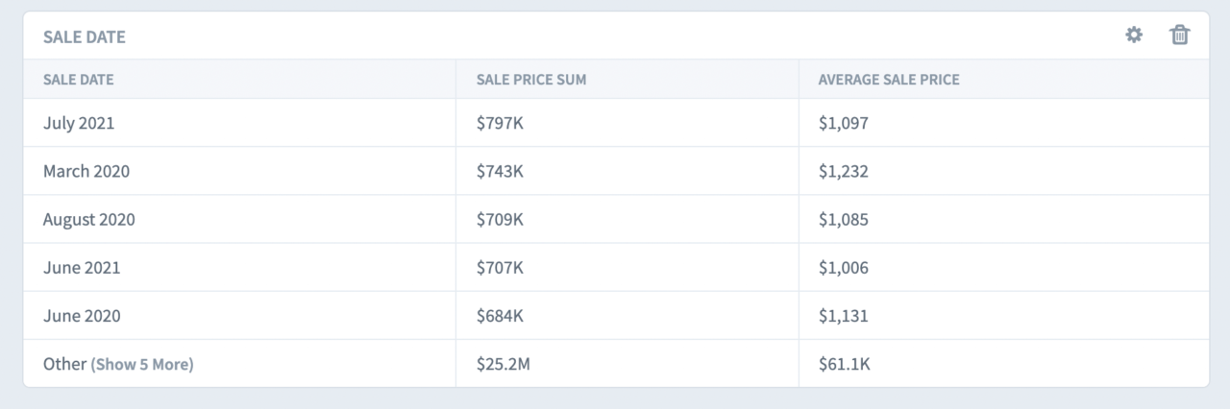
Task: Click the June 2021 date cell
Action: [82, 267]
